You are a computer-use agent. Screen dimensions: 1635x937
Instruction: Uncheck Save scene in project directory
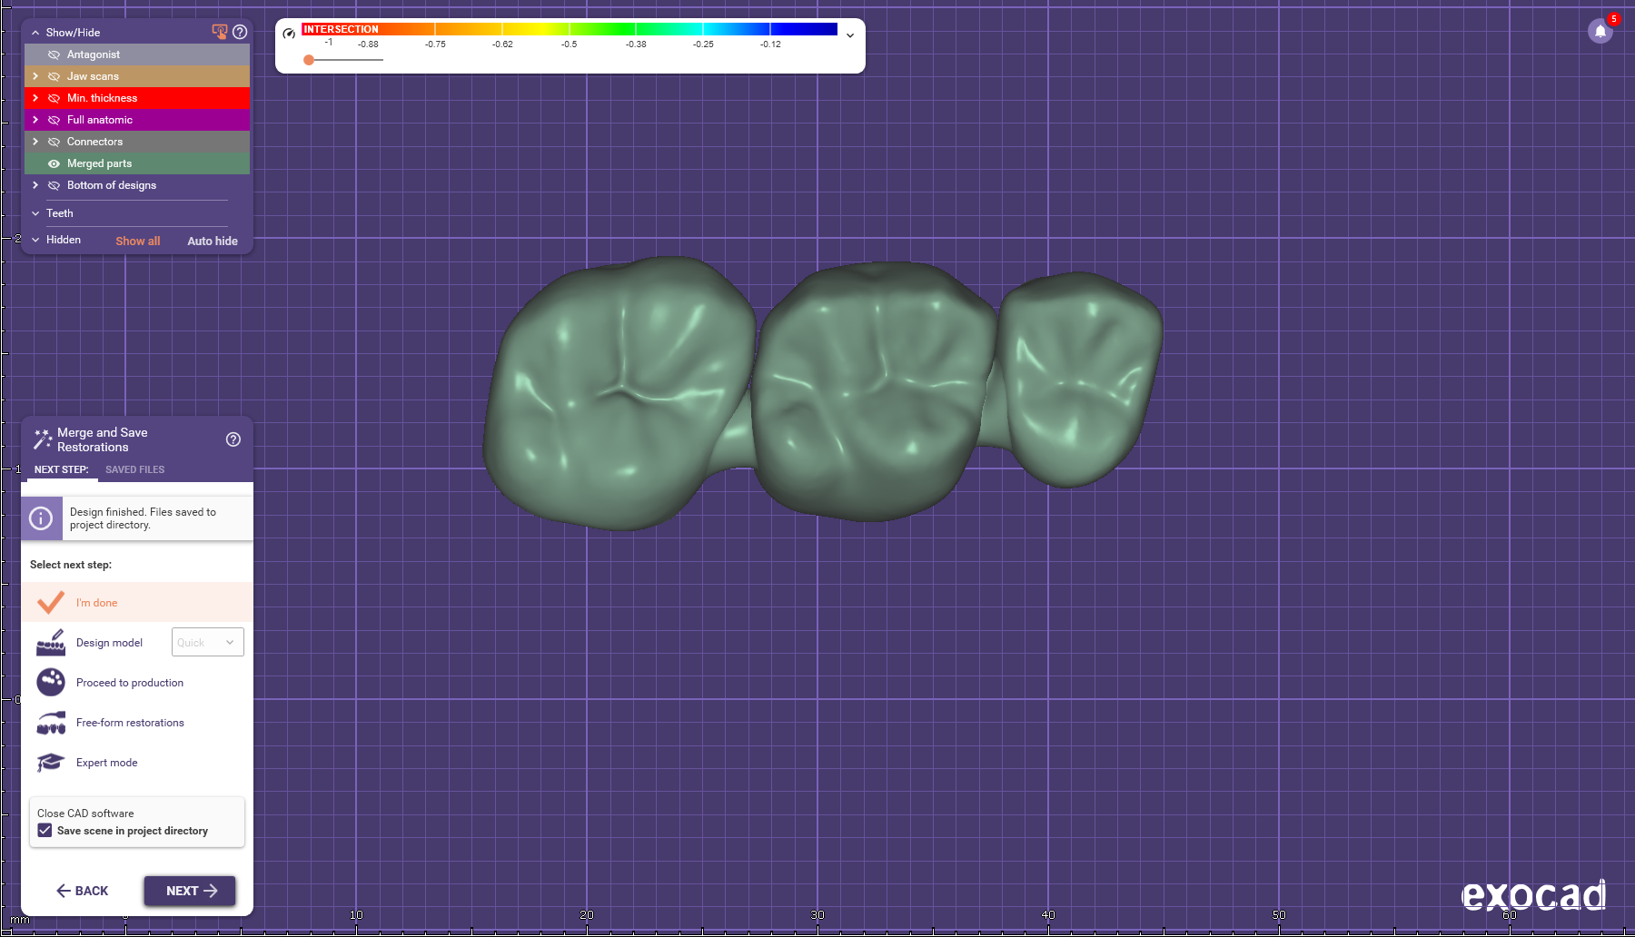pos(45,831)
